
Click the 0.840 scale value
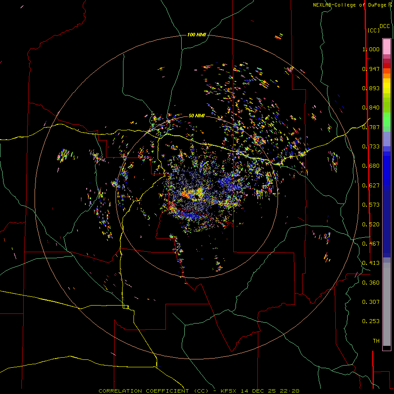point(371,108)
